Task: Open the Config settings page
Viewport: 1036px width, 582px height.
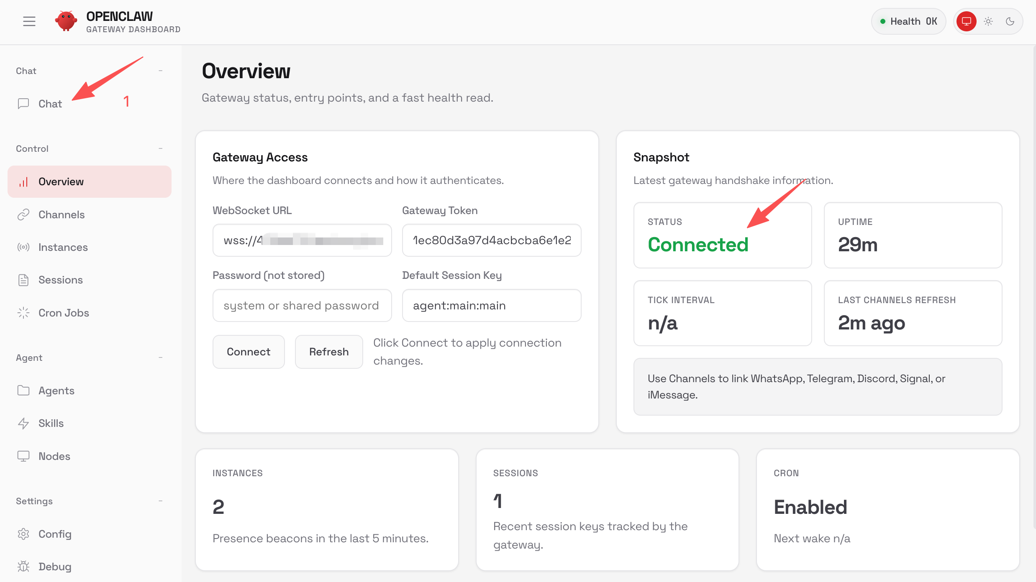Action: (55, 534)
